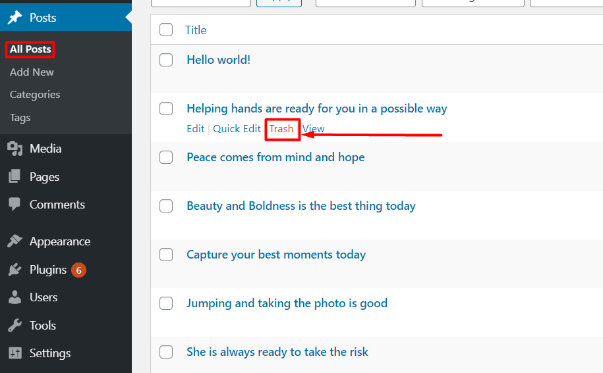Open Helping hands are ready post title
This screenshot has width=603, height=373.
(317, 109)
